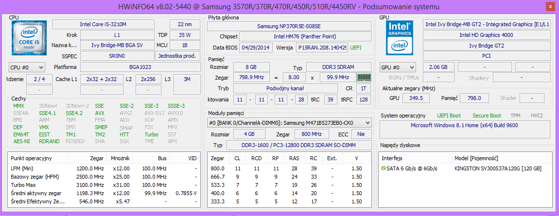This screenshot has width=559, height=216.
Task: Click the core count 2 / 4 field
Action: coord(39,79)
